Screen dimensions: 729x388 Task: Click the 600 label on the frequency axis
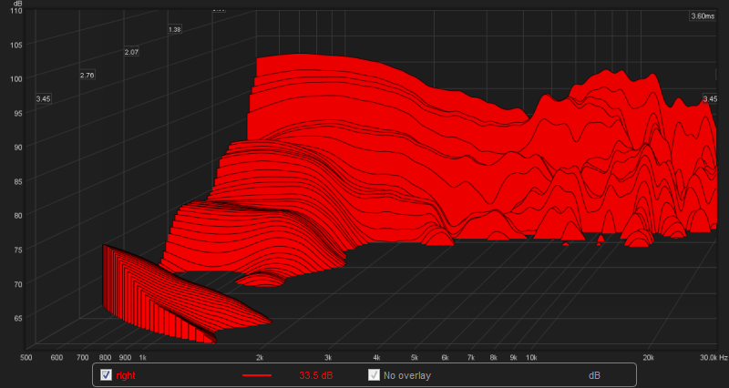56,358
